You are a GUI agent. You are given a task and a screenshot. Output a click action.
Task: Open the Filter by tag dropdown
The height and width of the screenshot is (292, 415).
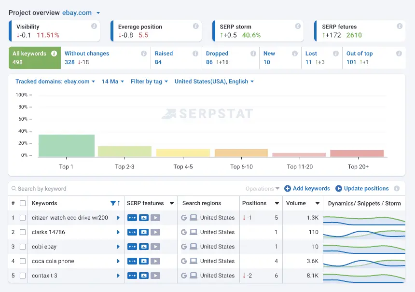point(149,82)
